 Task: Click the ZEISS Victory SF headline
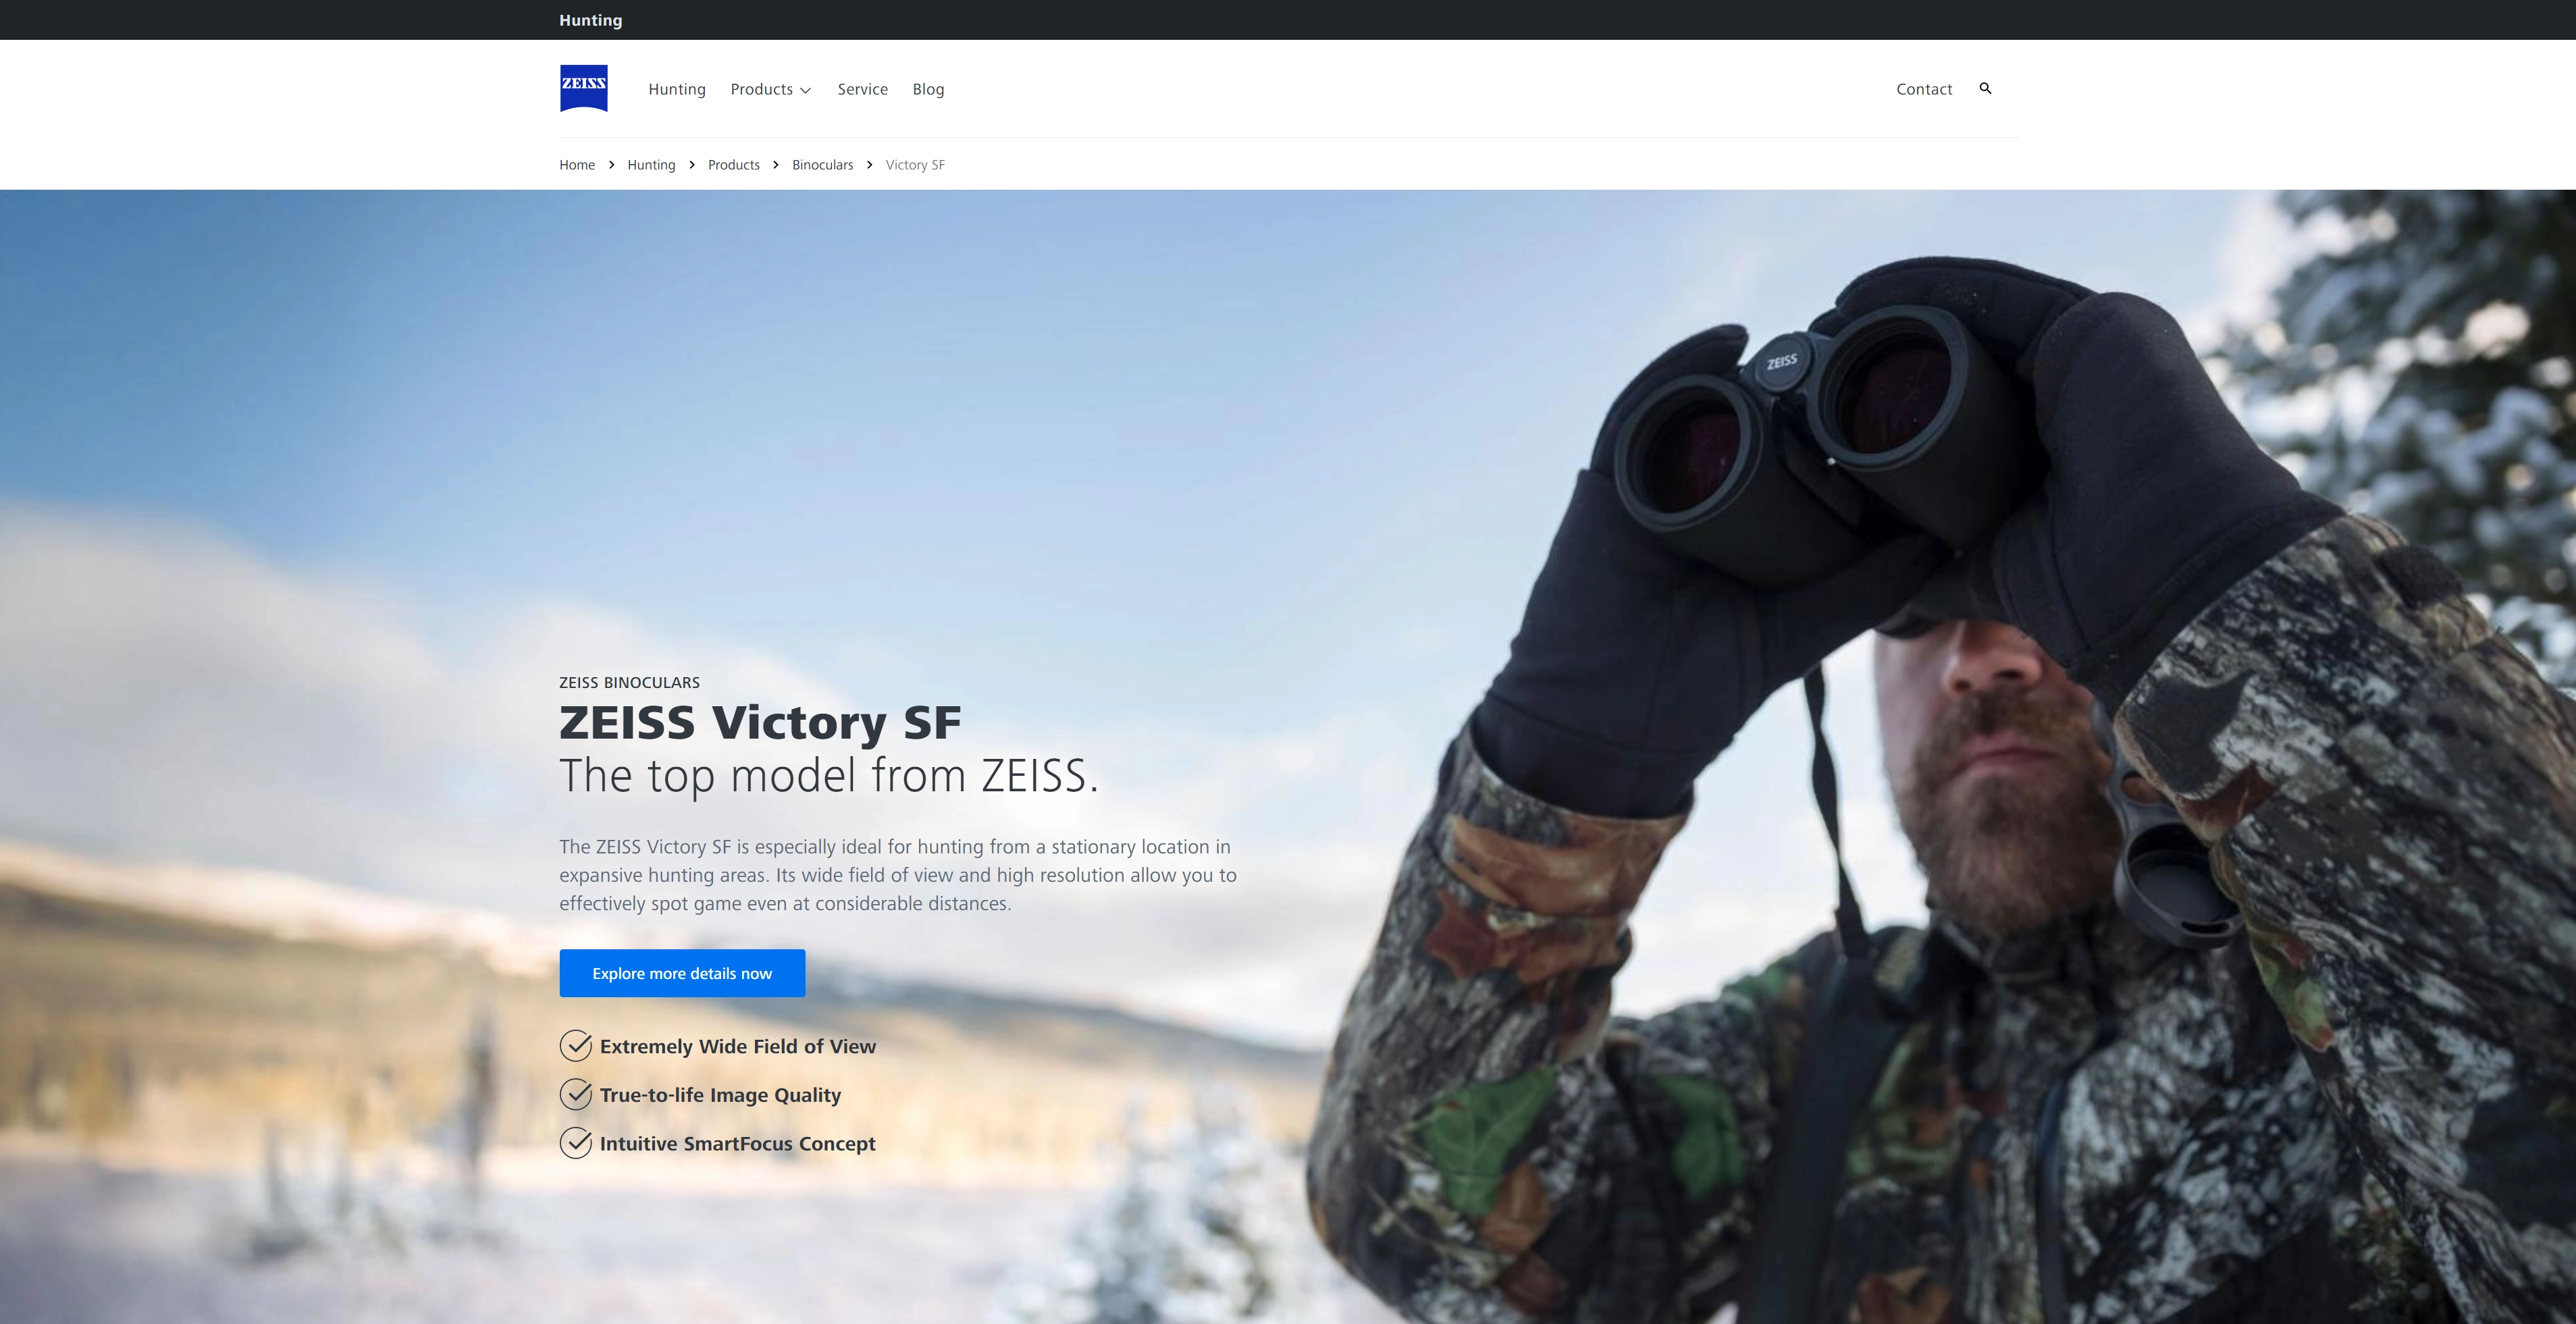[760, 723]
